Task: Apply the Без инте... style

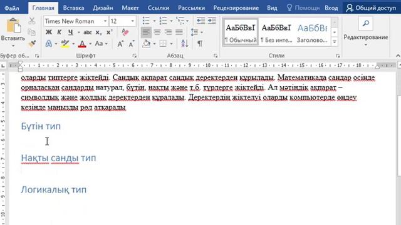Action: click(276, 32)
